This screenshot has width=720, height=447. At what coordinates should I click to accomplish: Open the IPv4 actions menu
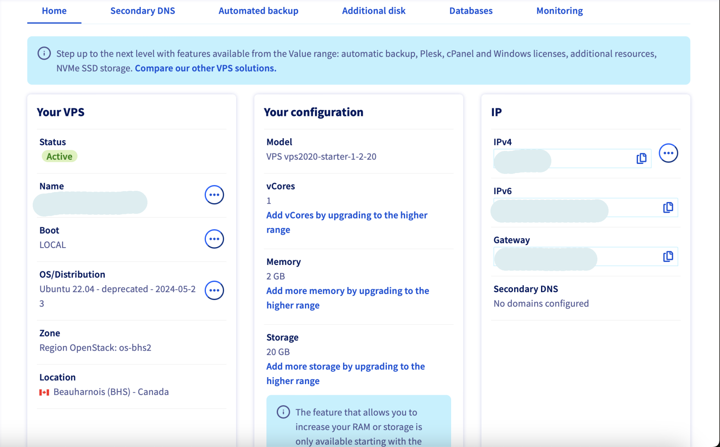click(x=668, y=153)
